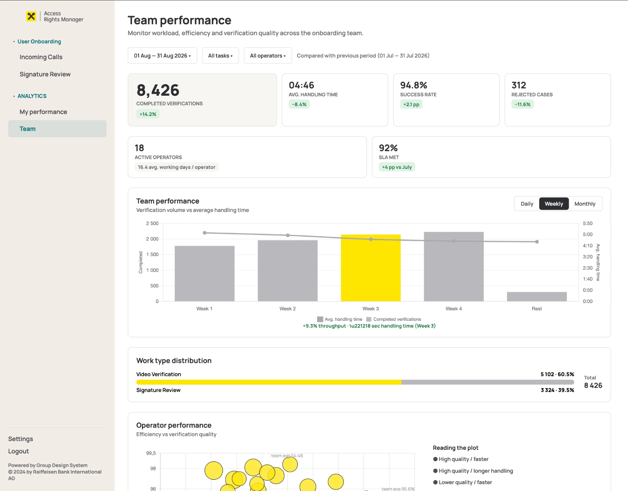Select the Weekly chart view
Screen dimensions: 628x491
pyautogui.click(x=554, y=204)
